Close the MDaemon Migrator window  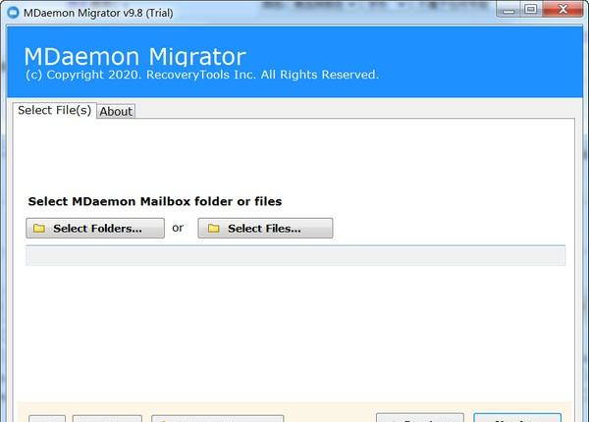(x=562, y=10)
